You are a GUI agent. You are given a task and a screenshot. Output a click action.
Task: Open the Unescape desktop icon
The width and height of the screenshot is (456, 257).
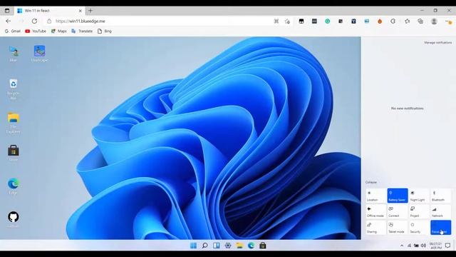tap(39, 54)
